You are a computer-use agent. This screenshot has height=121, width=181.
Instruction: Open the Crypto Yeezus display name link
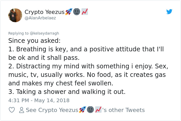click(44, 12)
